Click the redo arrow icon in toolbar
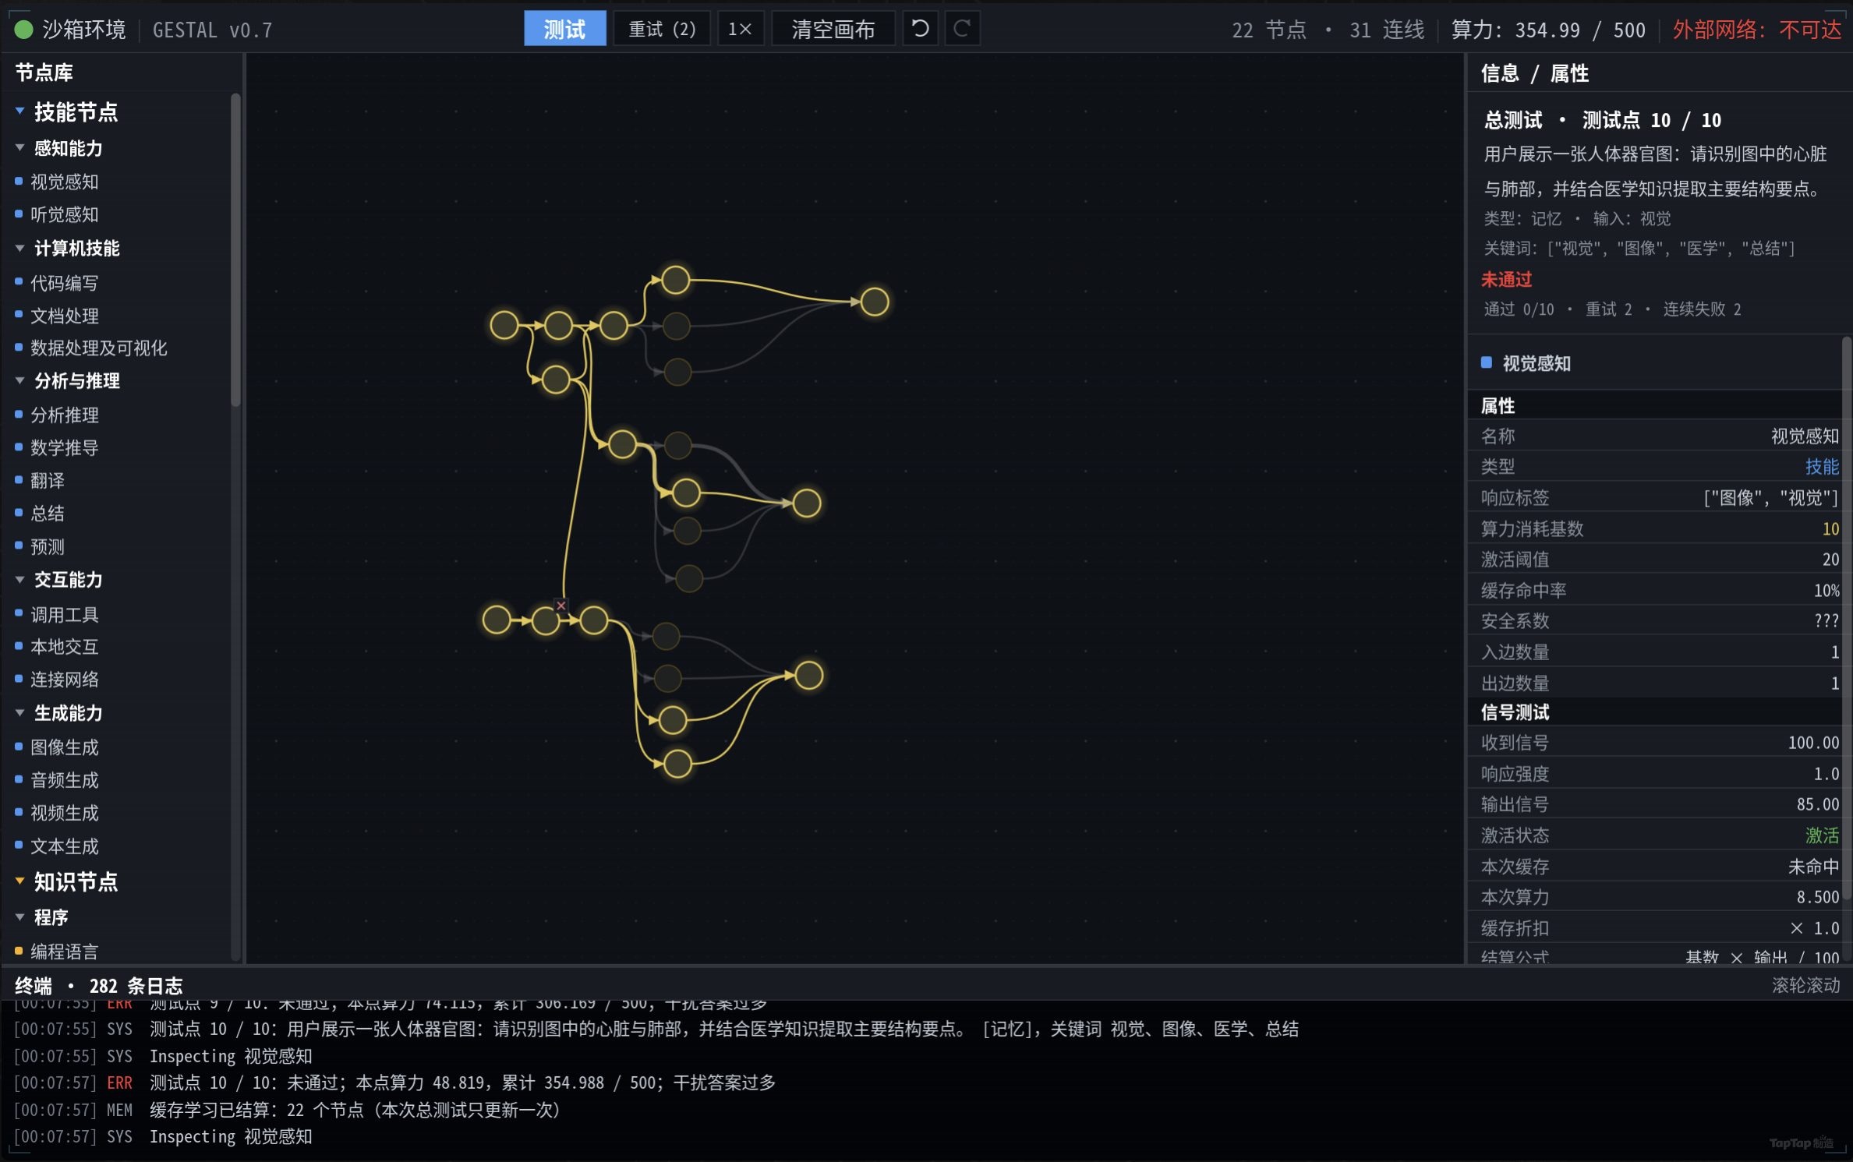The image size is (1853, 1162). 962,29
